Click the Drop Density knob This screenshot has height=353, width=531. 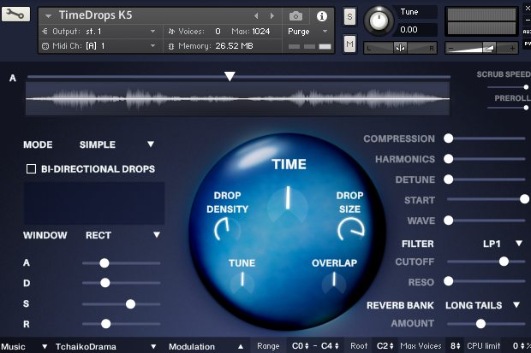click(x=227, y=230)
